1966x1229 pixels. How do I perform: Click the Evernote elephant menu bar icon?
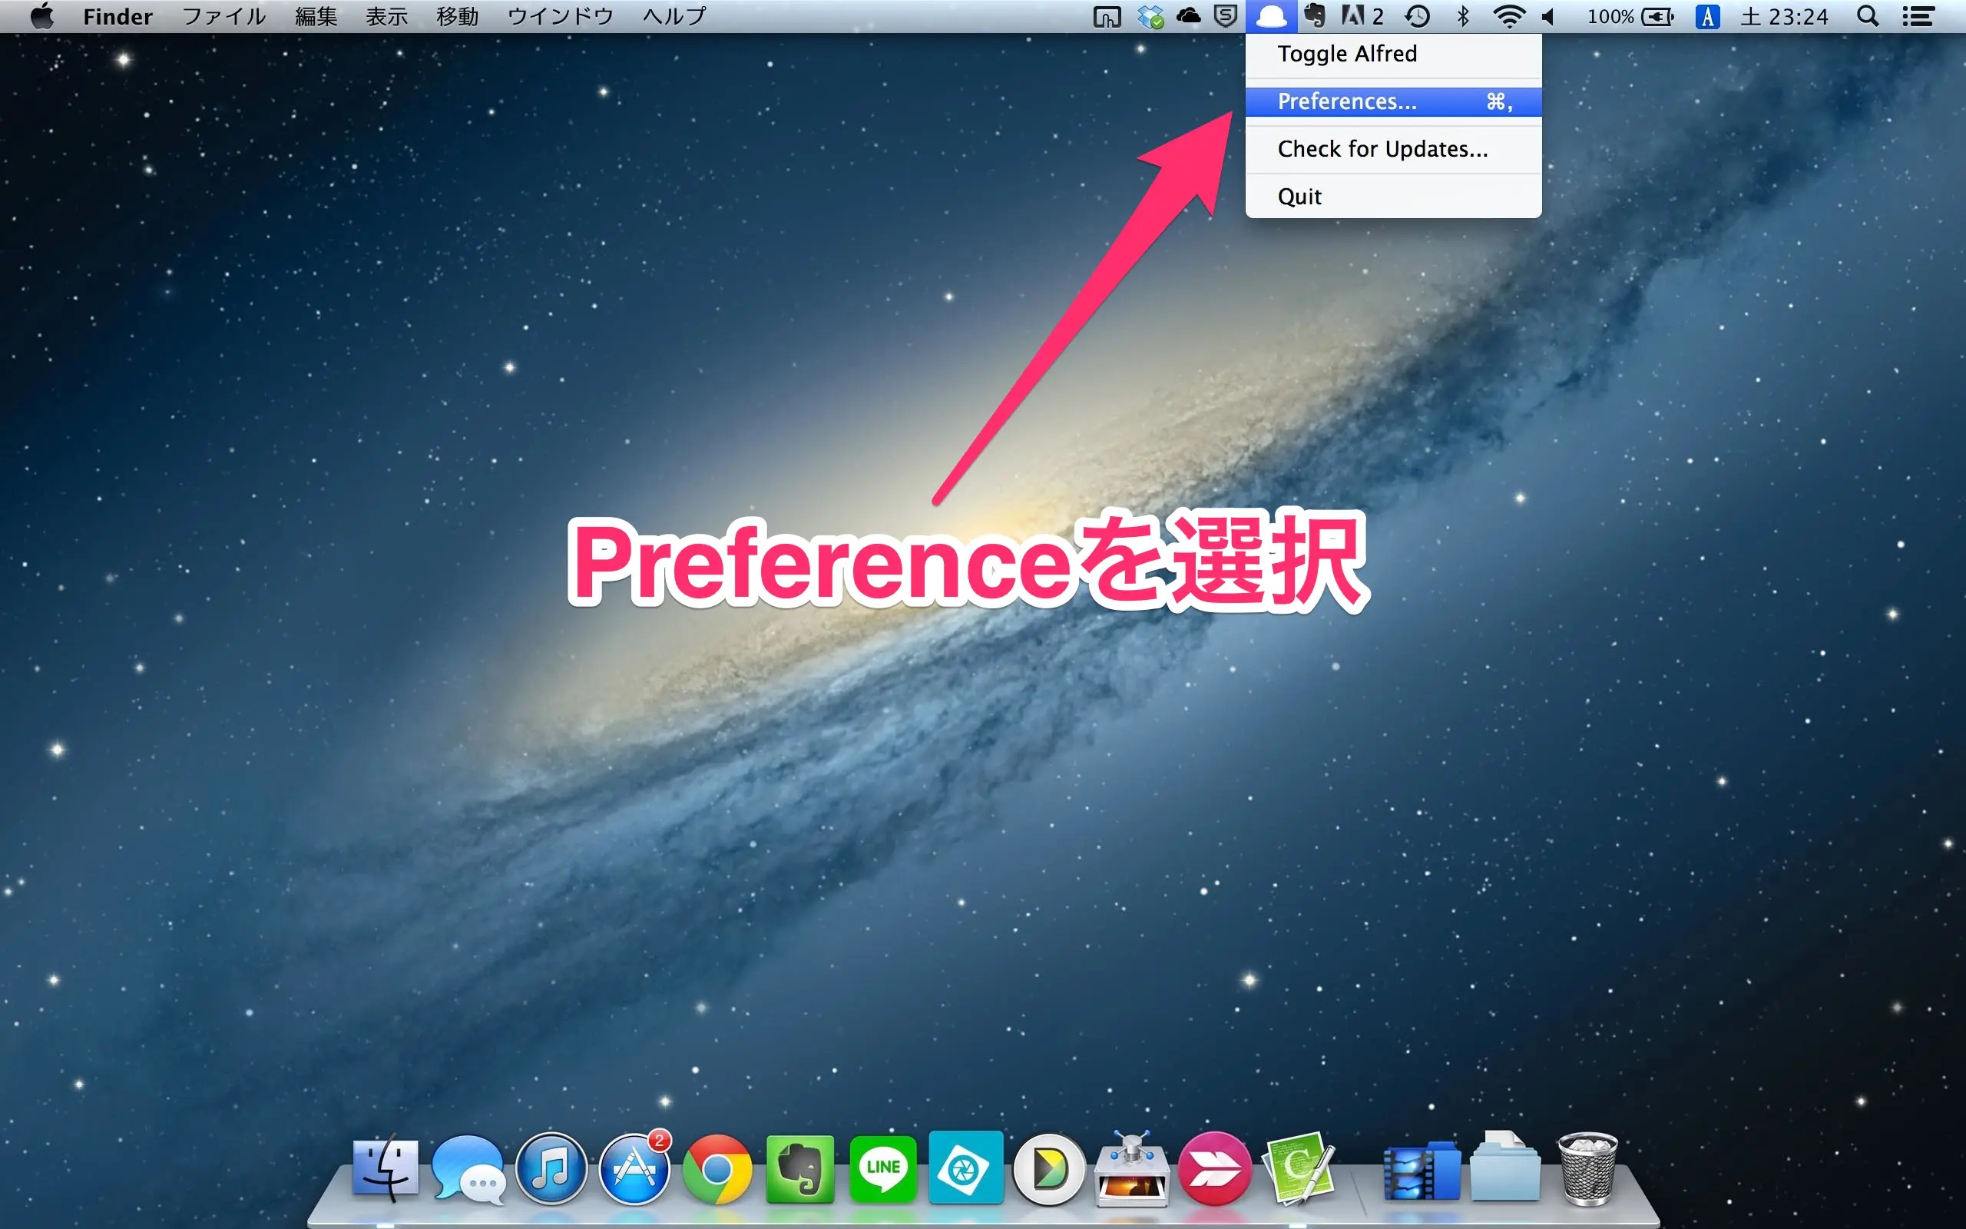1315,16
